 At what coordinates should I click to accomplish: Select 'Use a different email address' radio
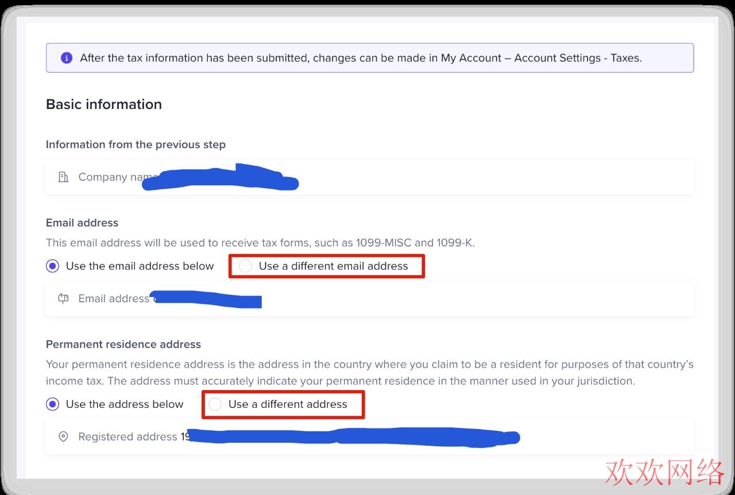tap(245, 266)
